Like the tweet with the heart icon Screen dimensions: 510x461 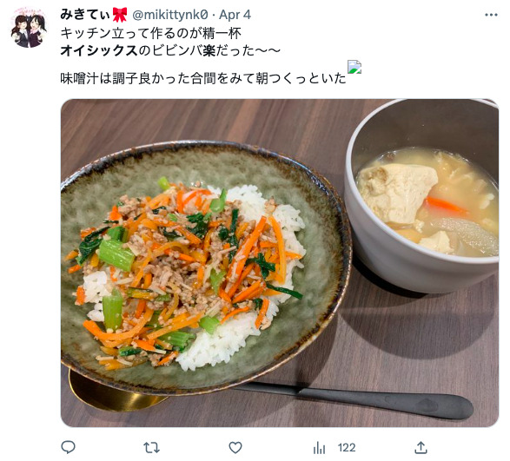tap(235, 448)
